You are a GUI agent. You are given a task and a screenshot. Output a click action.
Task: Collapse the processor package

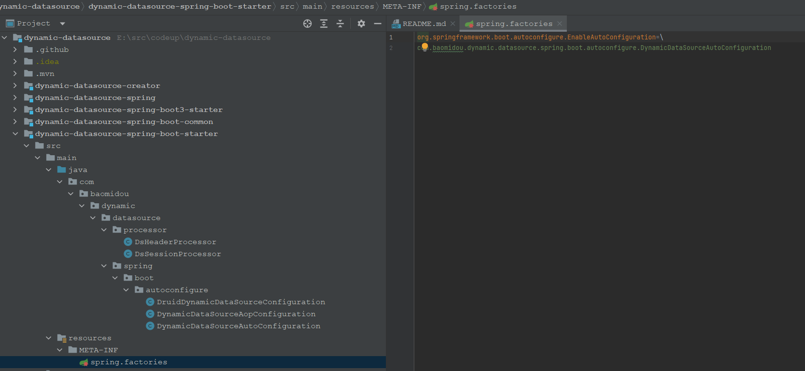pos(104,230)
